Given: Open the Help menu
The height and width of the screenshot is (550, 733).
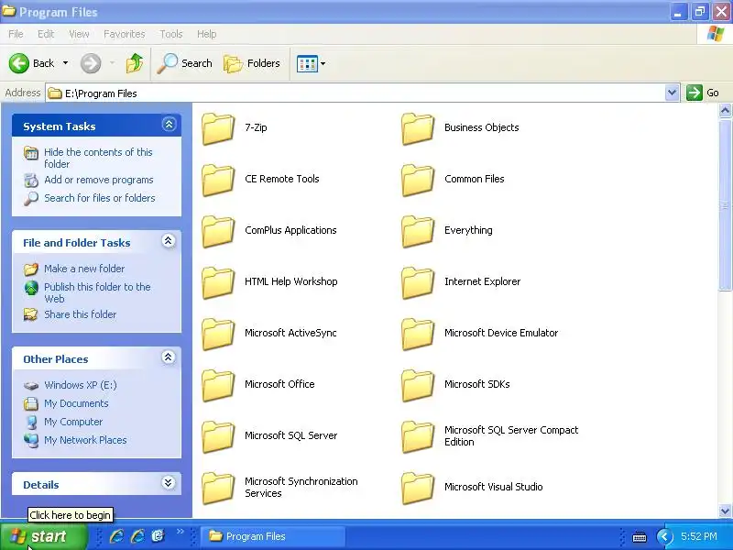Looking at the screenshot, I should 207,34.
